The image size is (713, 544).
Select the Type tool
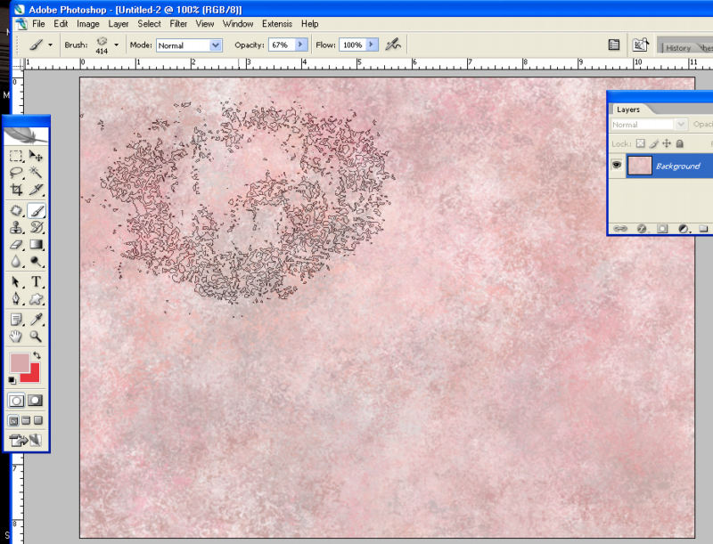pyautogui.click(x=36, y=282)
